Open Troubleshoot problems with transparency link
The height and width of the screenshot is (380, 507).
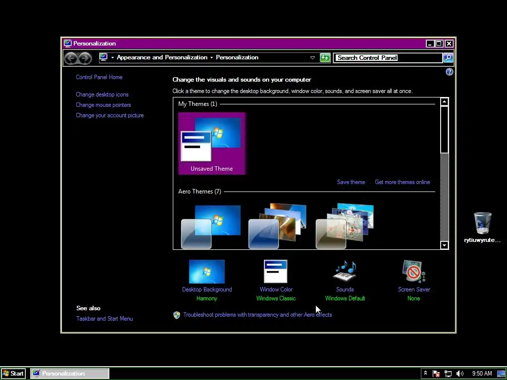point(257,315)
